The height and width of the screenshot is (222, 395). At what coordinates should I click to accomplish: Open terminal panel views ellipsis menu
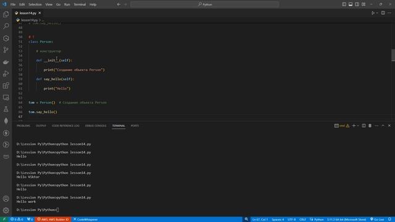coord(376,126)
